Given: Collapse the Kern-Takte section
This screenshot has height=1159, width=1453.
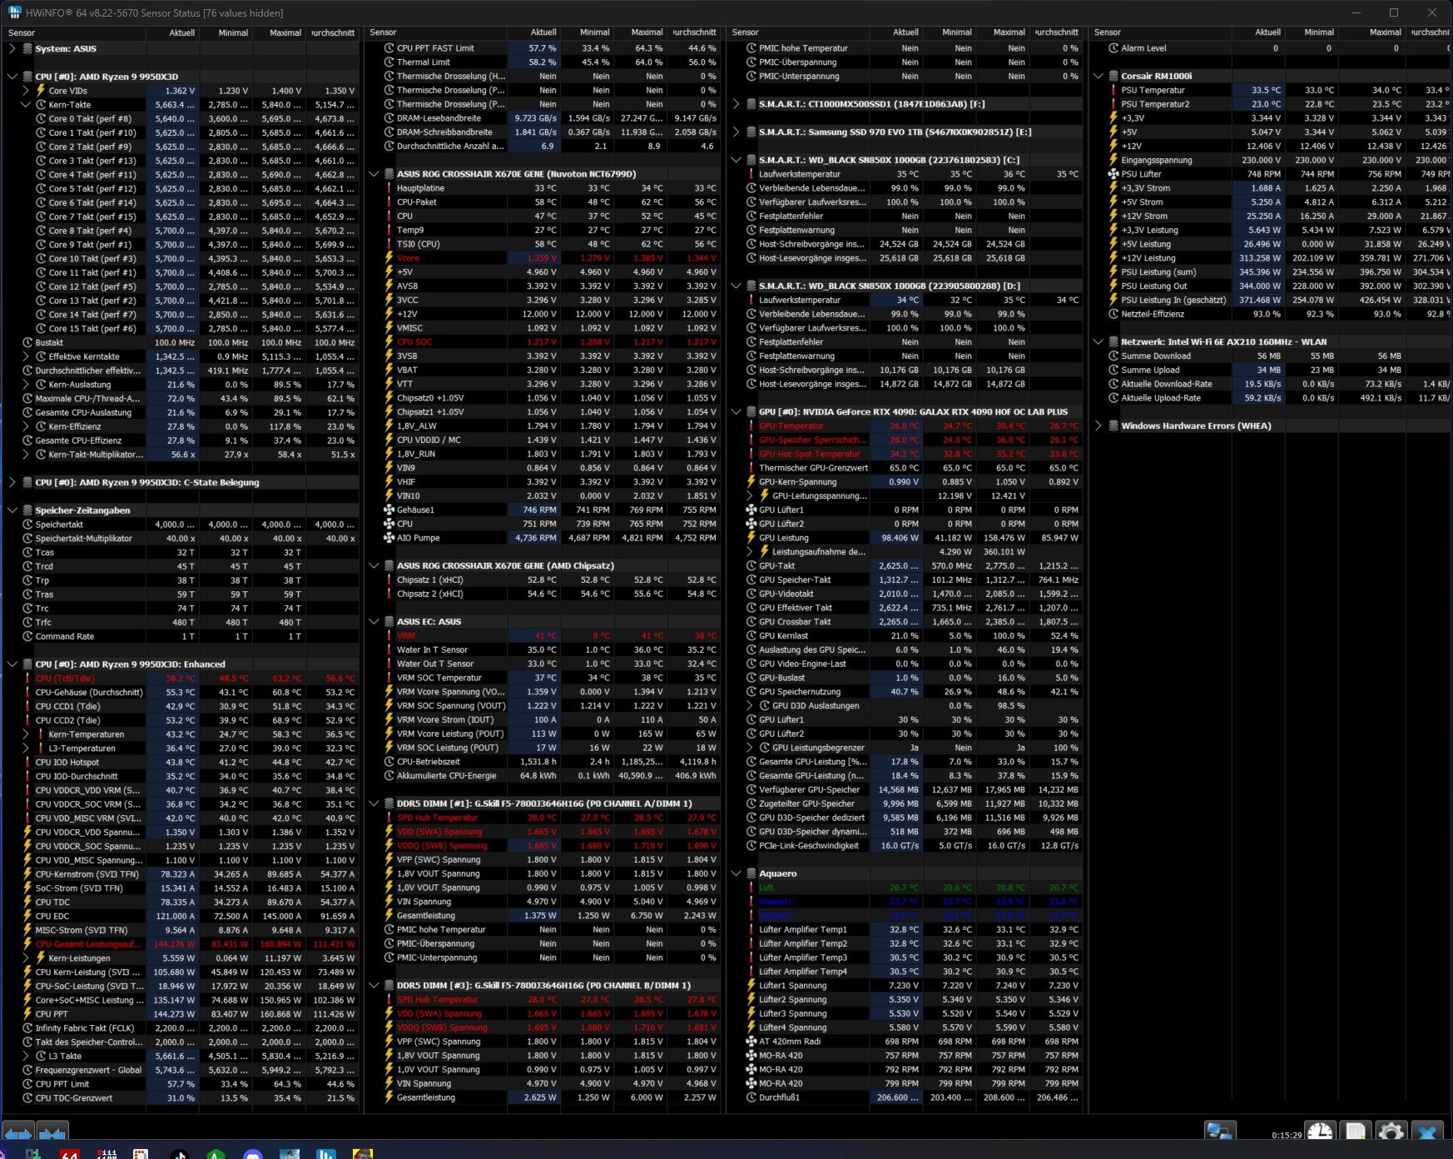Looking at the screenshot, I should [x=26, y=104].
